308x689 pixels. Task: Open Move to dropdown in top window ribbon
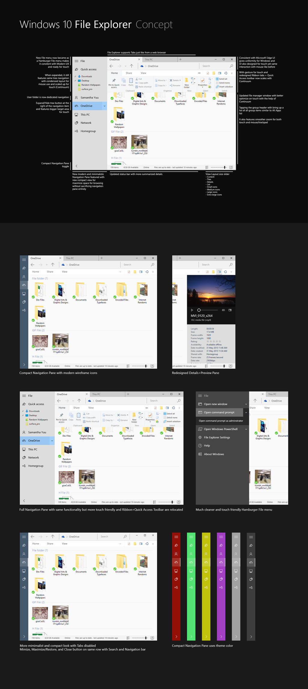click(161, 81)
